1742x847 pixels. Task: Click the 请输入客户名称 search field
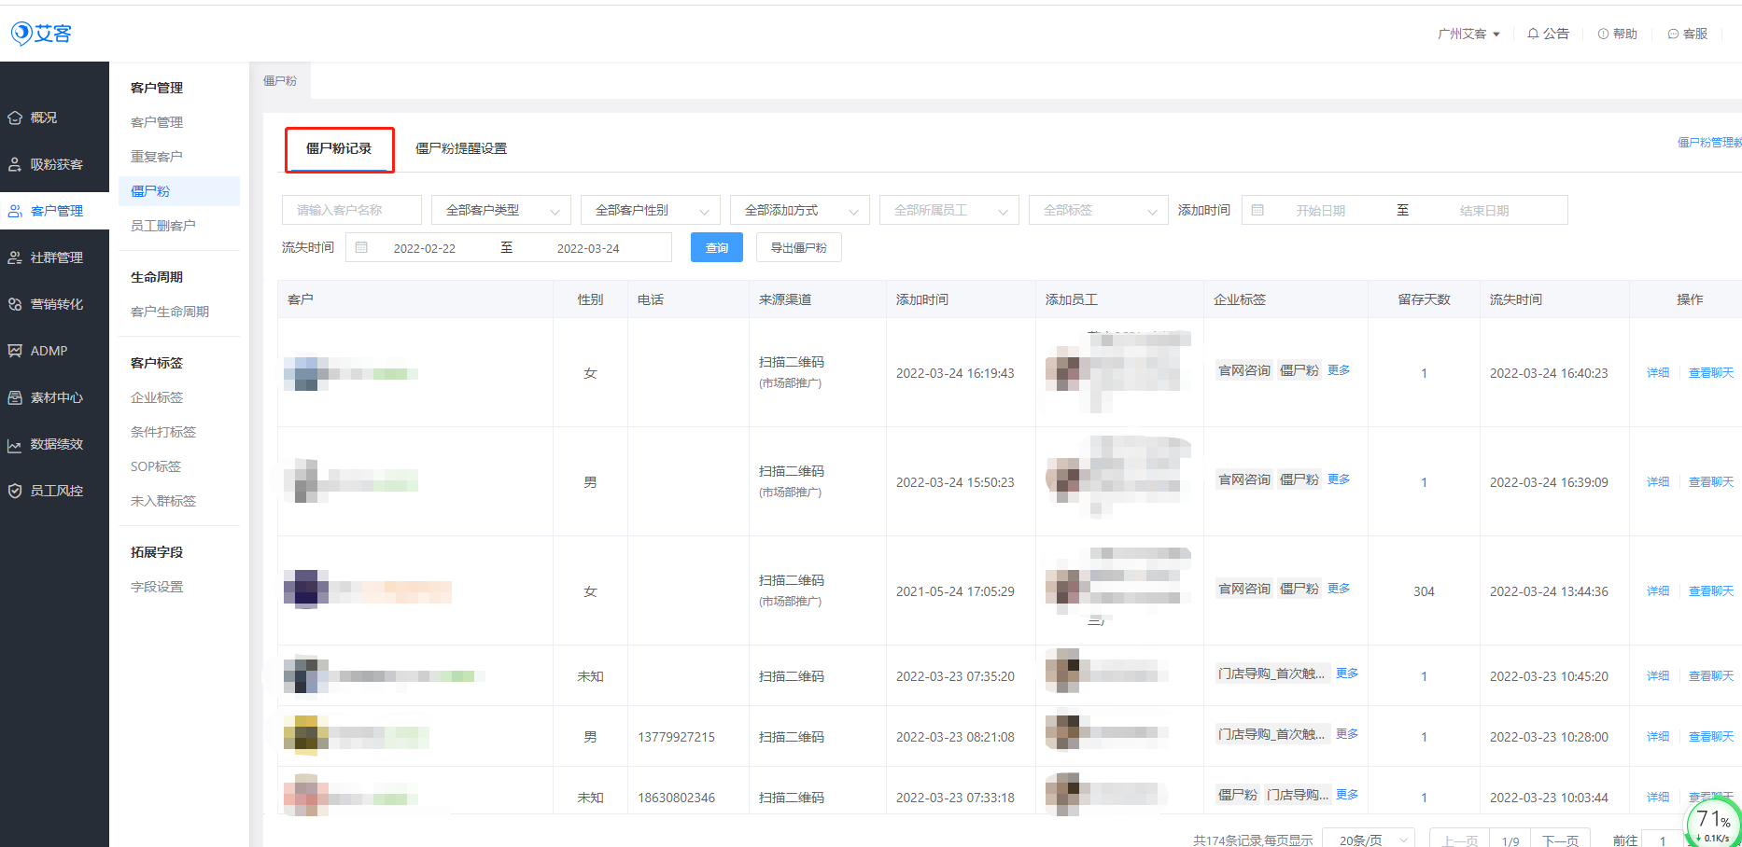(x=351, y=211)
